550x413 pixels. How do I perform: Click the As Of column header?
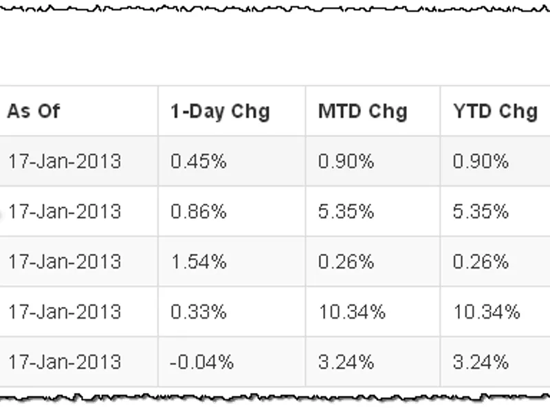click(x=34, y=112)
